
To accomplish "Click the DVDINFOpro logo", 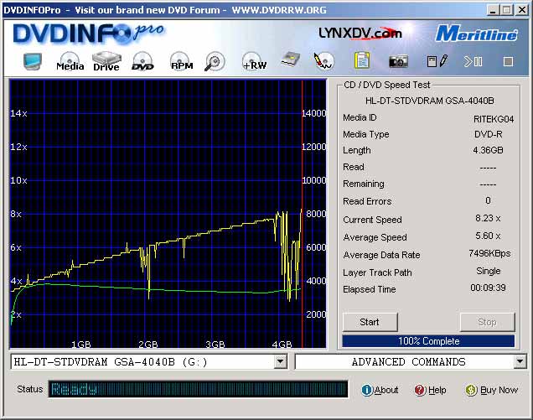I will pyautogui.click(x=89, y=34).
